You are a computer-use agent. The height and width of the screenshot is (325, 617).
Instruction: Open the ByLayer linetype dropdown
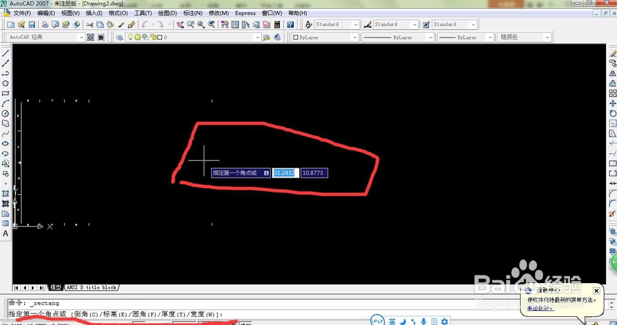[431, 38]
